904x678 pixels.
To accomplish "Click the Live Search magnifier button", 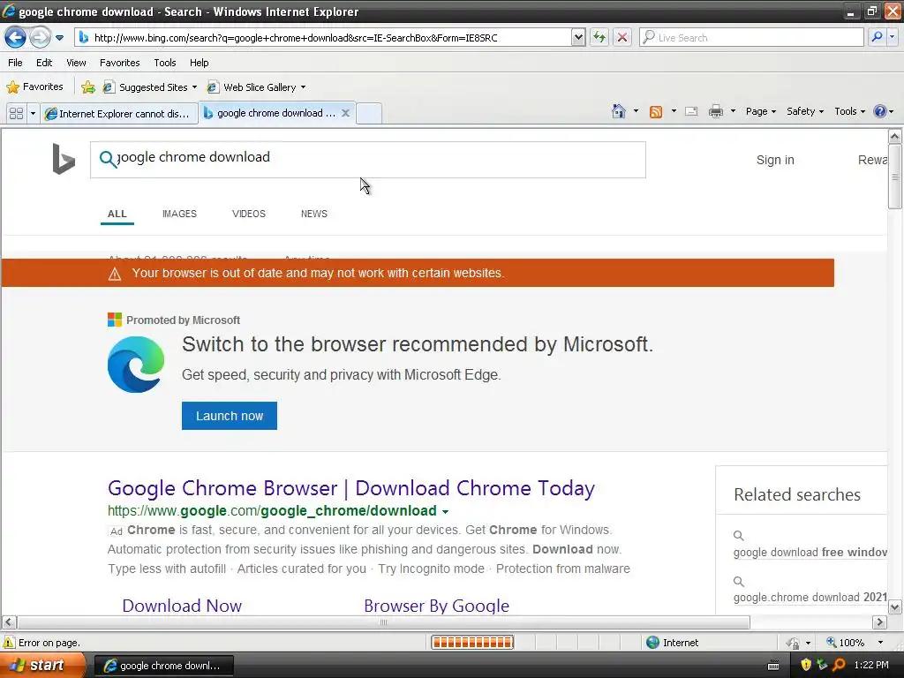I will 877,37.
